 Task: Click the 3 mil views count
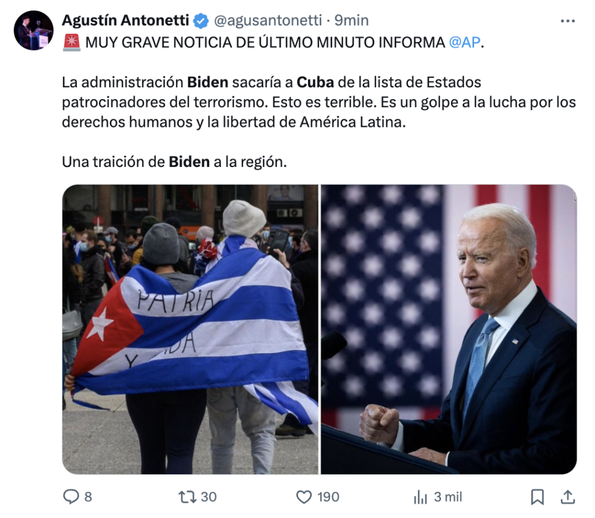pyautogui.click(x=448, y=496)
